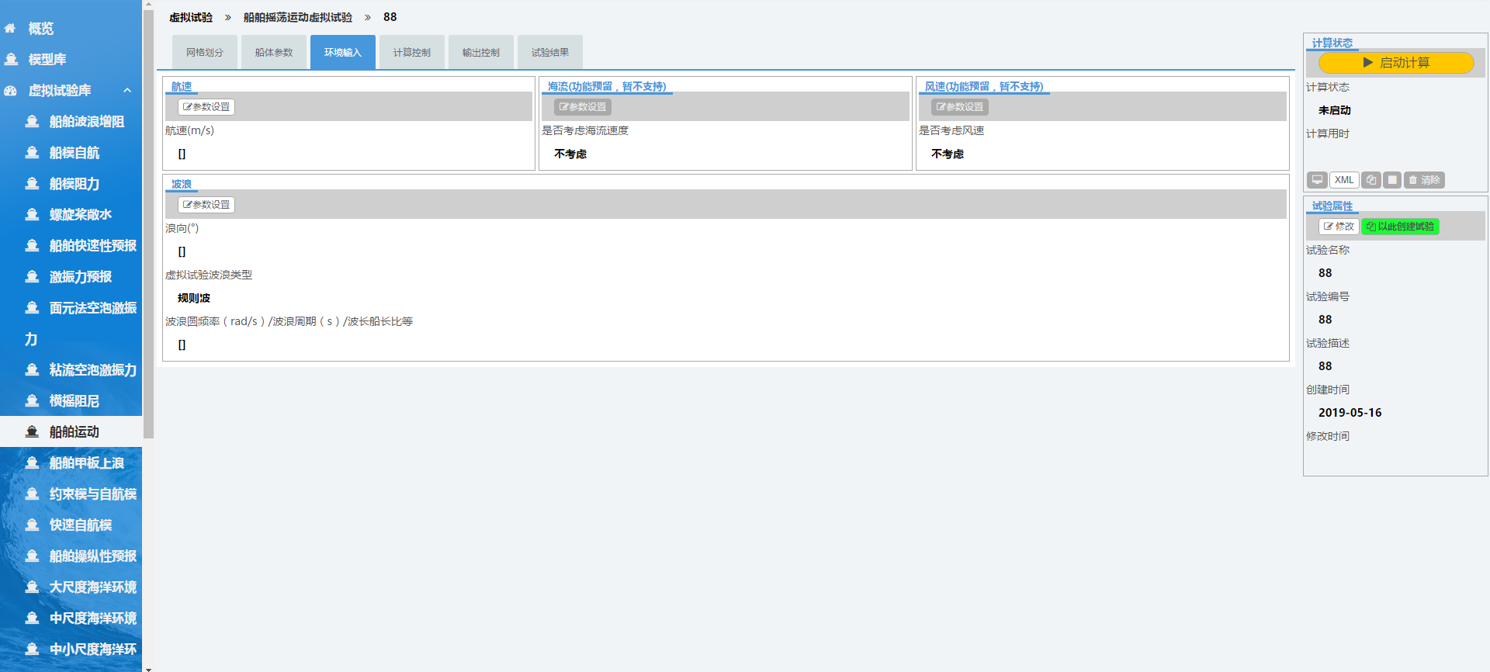
Task: Select 横摇阻尼 in the sidebar
Action: pyautogui.click(x=74, y=401)
